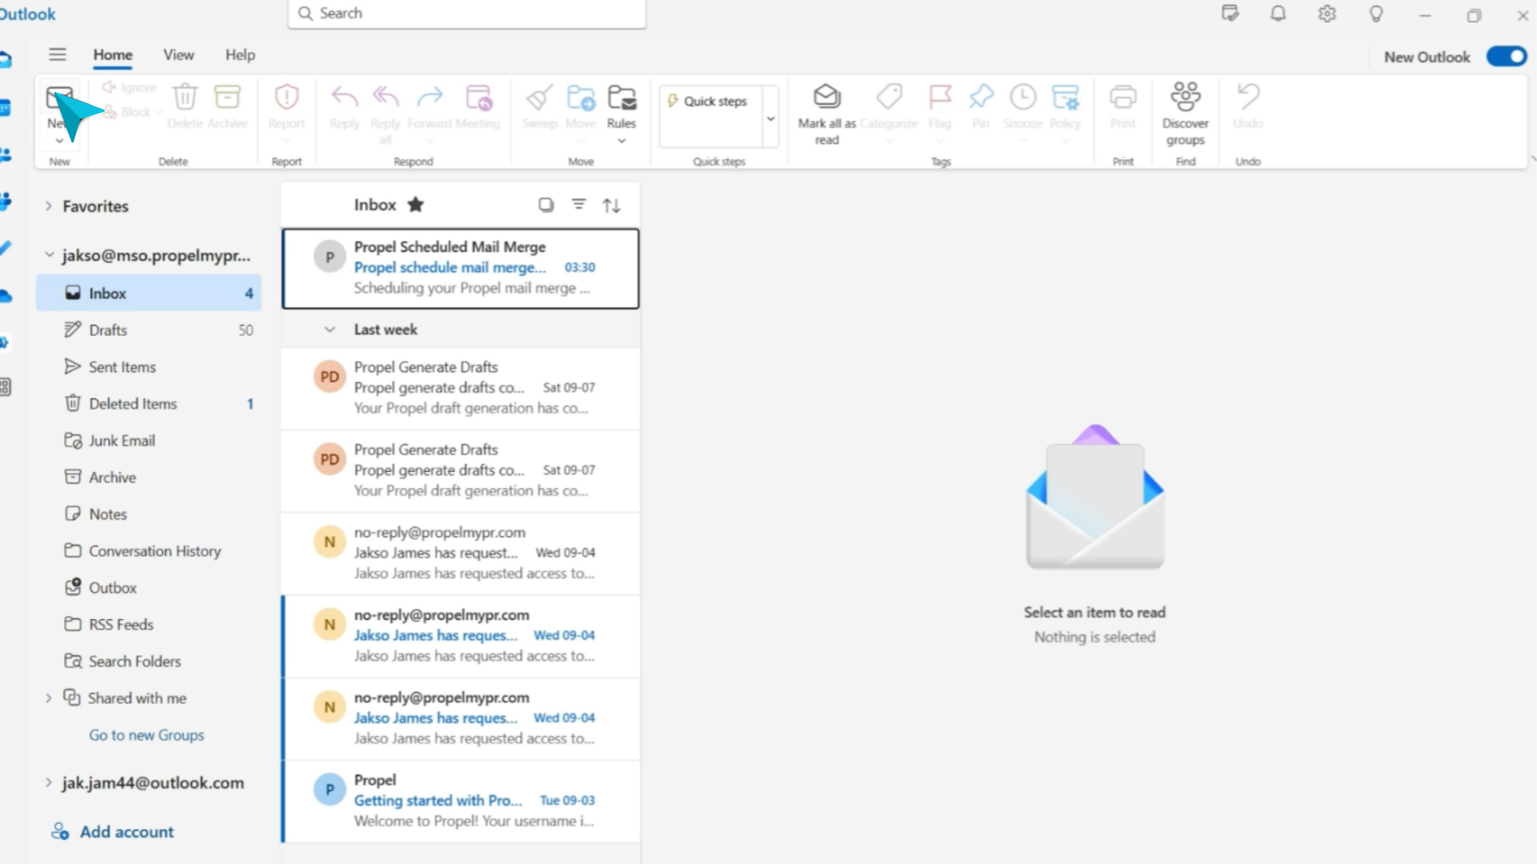
Task: Click the select-all messages checkbox icon
Action: pyautogui.click(x=546, y=205)
